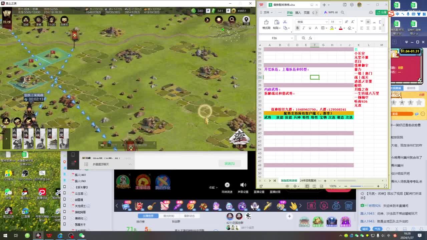Image resolution: width=427 pixels, height=240 pixels.
Task: Select the 页面 ribbon tab
Action: click(x=306, y=13)
